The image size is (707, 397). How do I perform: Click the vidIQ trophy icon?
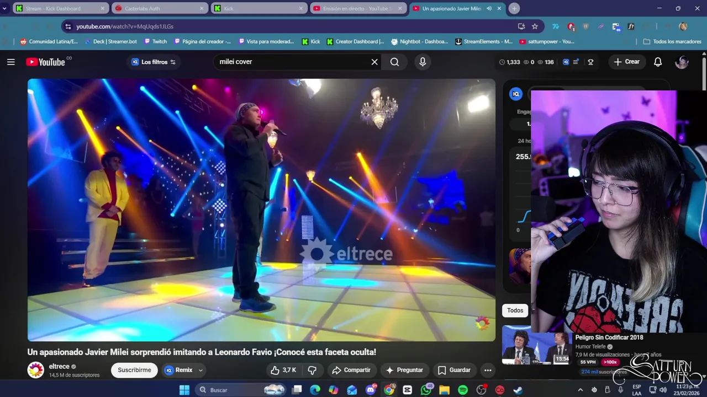coord(590,62)
